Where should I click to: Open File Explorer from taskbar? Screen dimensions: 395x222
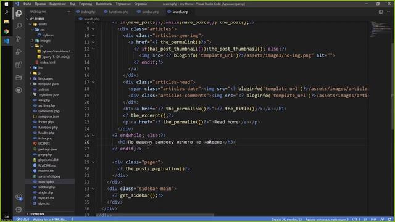point(6,22)
